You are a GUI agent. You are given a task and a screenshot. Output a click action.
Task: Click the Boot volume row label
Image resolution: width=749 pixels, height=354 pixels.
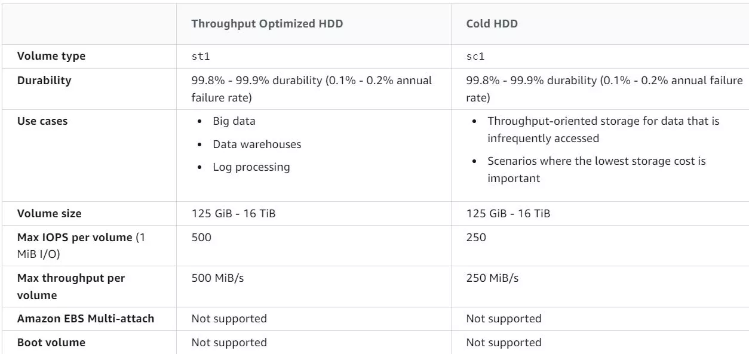pos(51,343)
